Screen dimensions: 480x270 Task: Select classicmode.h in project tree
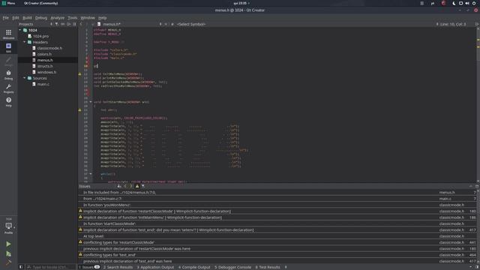[x=49, y=48]
